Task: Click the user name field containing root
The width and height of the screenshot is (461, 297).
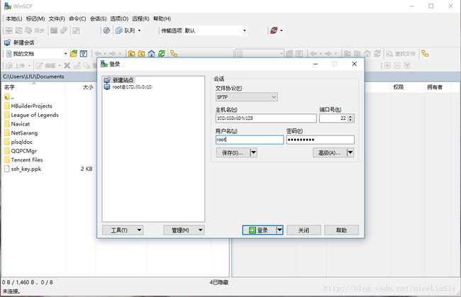Action: pos(250,140)
